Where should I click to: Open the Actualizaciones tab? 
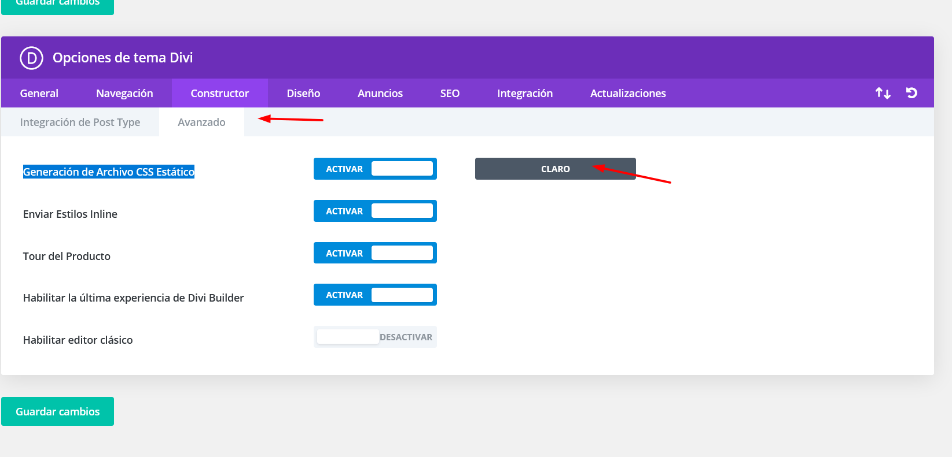point(628,93)
